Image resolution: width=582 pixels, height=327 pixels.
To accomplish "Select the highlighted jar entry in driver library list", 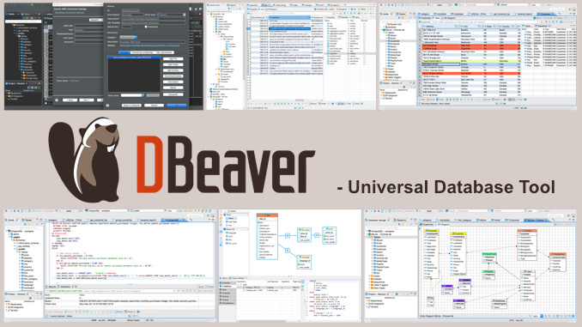I will click(x=134, y=58).
